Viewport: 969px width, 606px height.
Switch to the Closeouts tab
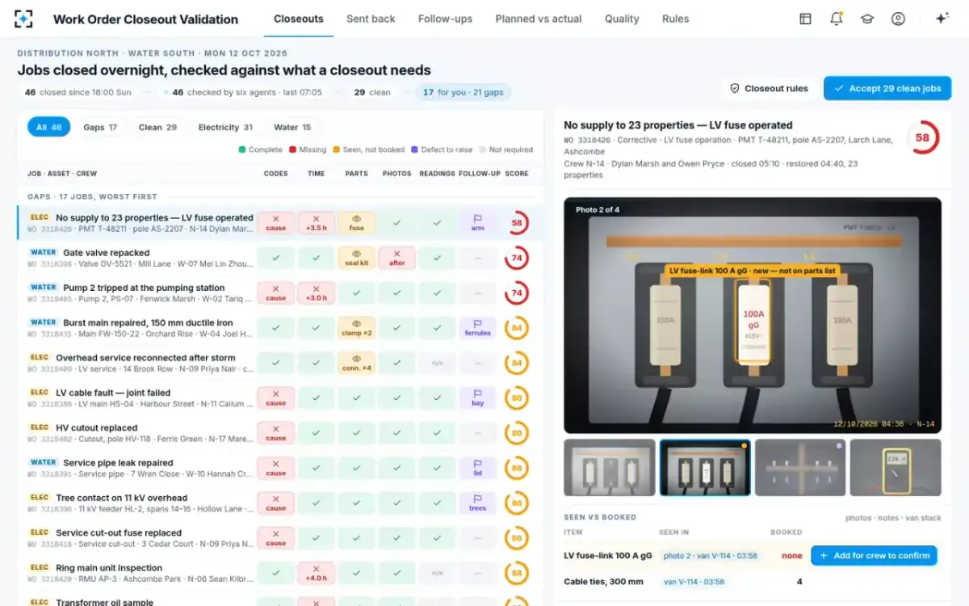coord(299,19)
